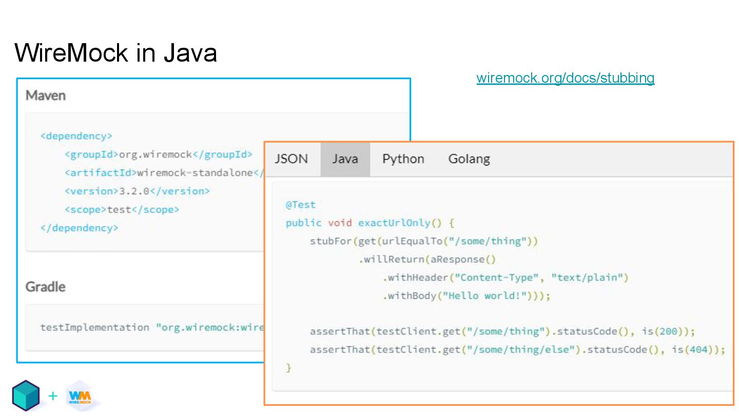
Task: Switch to the Python code tab
Action: click(403, 159)
